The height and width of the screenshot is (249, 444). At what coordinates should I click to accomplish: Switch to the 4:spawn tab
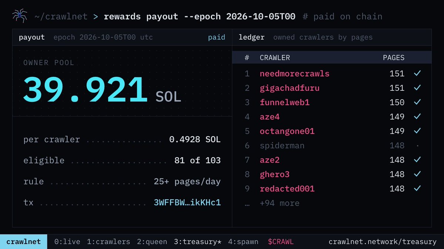pyautogui.click(x=243, y=242)
